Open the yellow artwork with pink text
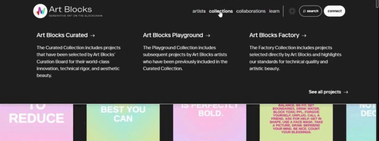The image size is (379, 141). [x=296, y=122]
